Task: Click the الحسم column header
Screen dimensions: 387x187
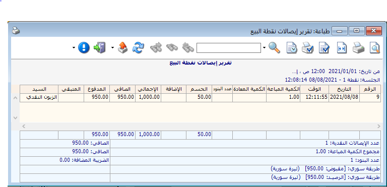Action: [x=199, y=89]
